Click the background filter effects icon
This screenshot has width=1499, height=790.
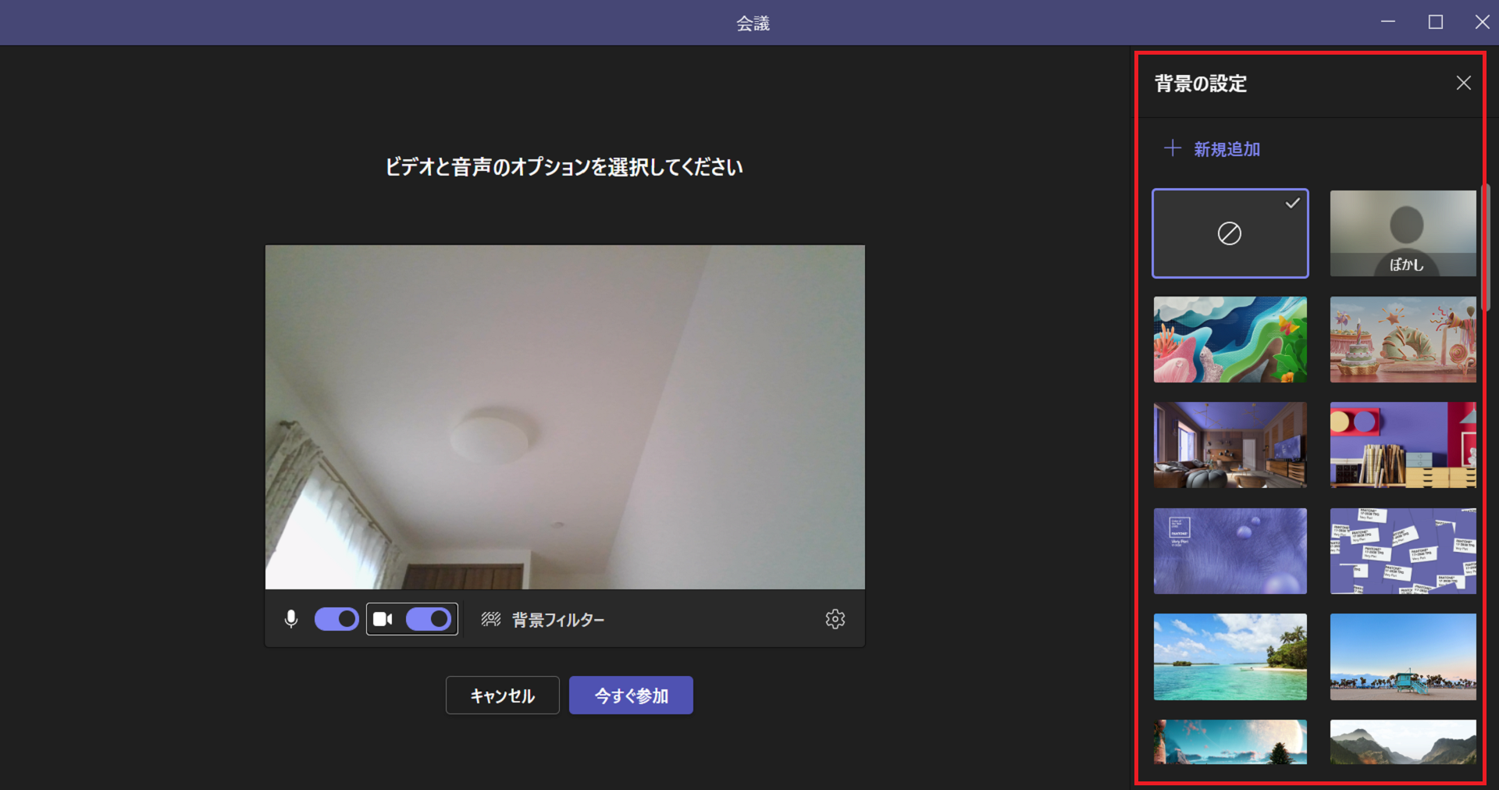[491, 619]
